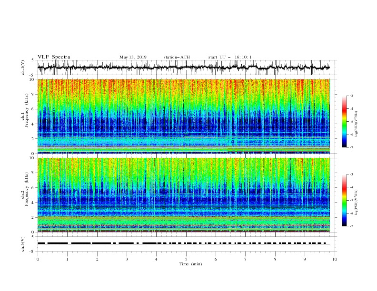Click the '4' kHz tick of ch.2 spectrogram

point(33,203)
